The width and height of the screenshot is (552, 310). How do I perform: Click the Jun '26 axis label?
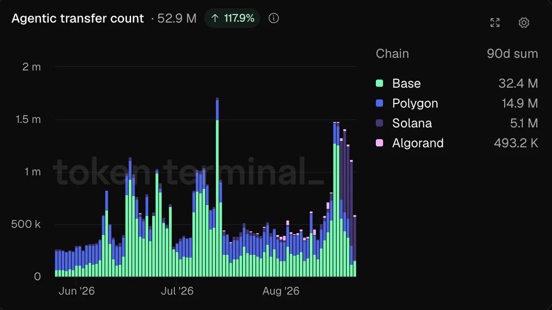(x=76, y=291)
